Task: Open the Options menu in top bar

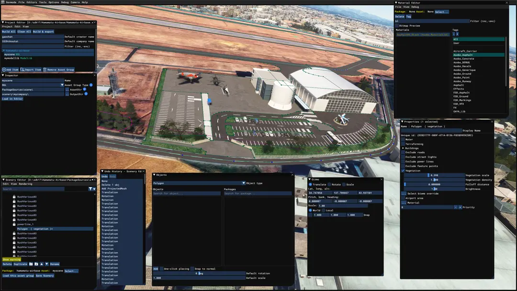Action: (54, 2)
